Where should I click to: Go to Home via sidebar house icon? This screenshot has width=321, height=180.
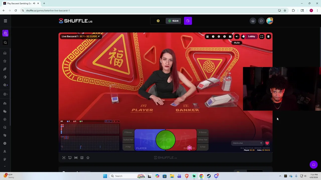[x=5, y=53]
